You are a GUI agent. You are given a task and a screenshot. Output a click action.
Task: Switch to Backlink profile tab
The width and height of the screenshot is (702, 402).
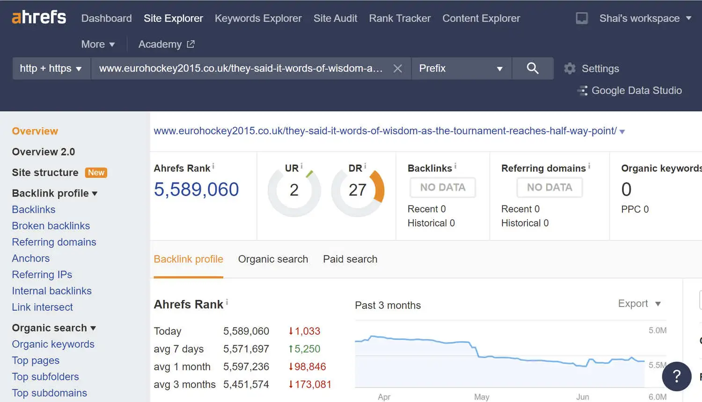pos(189,259)
